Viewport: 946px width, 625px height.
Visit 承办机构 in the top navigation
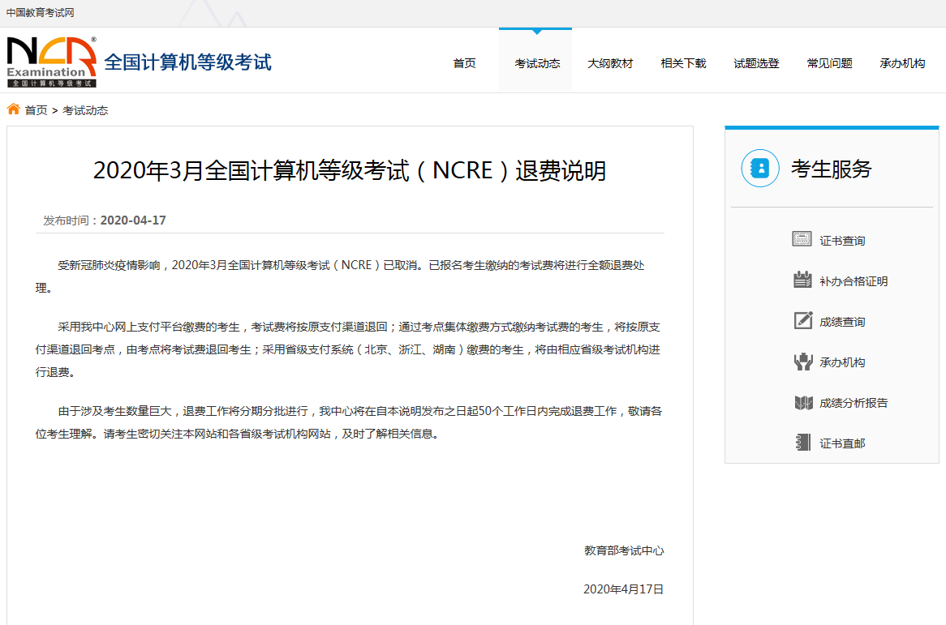pos(902,63)
